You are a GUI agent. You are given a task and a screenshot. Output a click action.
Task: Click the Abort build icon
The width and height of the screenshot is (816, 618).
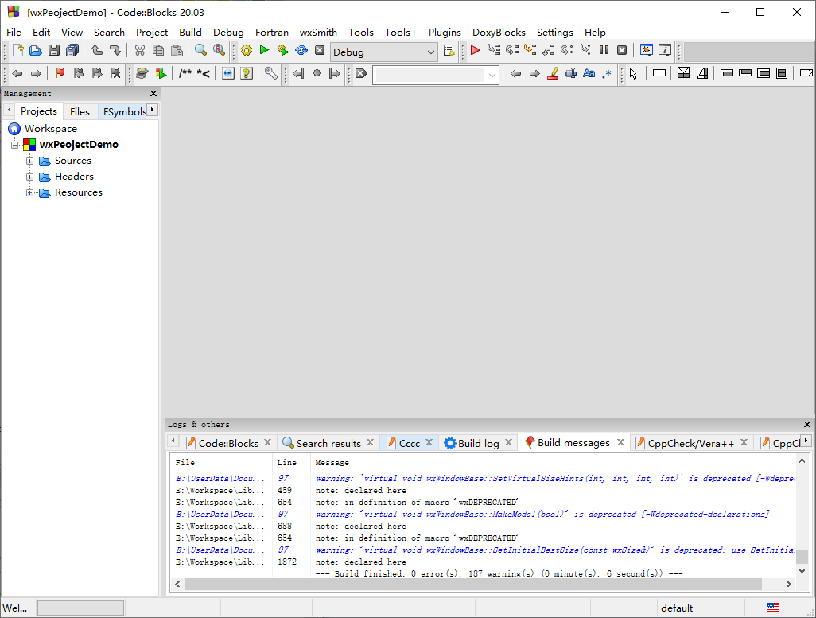[x=320, y=50]
